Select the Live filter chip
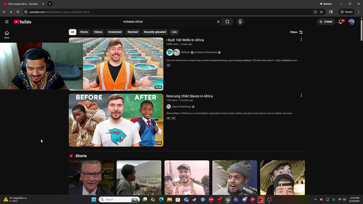The image size is (363, 204). click(174, 32)
